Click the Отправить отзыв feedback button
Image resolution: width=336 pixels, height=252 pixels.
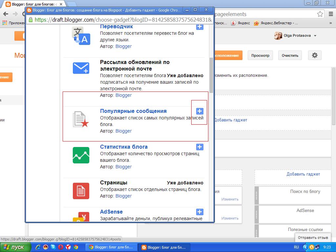click(313, 238)
